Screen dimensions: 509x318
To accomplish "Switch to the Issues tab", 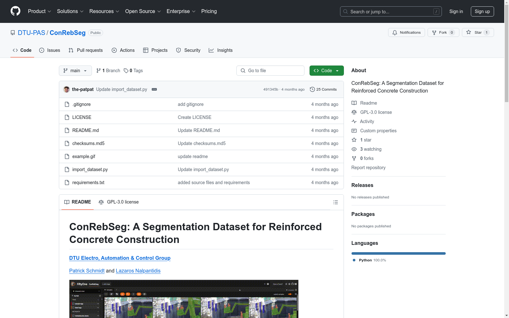I will pos(50,50).
